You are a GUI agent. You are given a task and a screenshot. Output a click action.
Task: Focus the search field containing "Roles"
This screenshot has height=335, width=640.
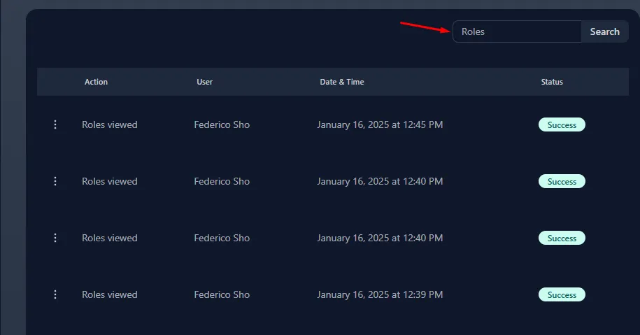pyautogui.click(x=516, y=31)
